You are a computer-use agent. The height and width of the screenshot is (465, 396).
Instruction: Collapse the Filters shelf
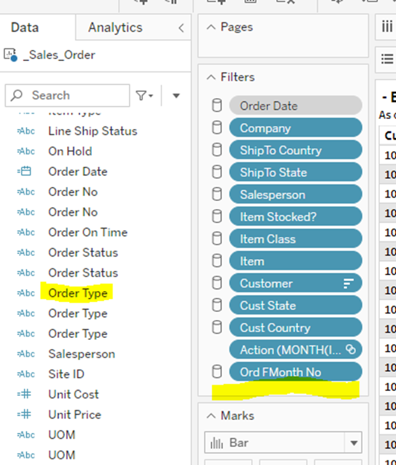212,77
